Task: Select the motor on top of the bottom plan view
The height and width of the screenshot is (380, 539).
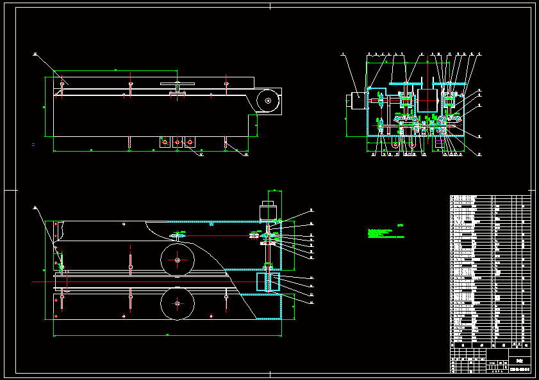Action: [x=268, y=210]
